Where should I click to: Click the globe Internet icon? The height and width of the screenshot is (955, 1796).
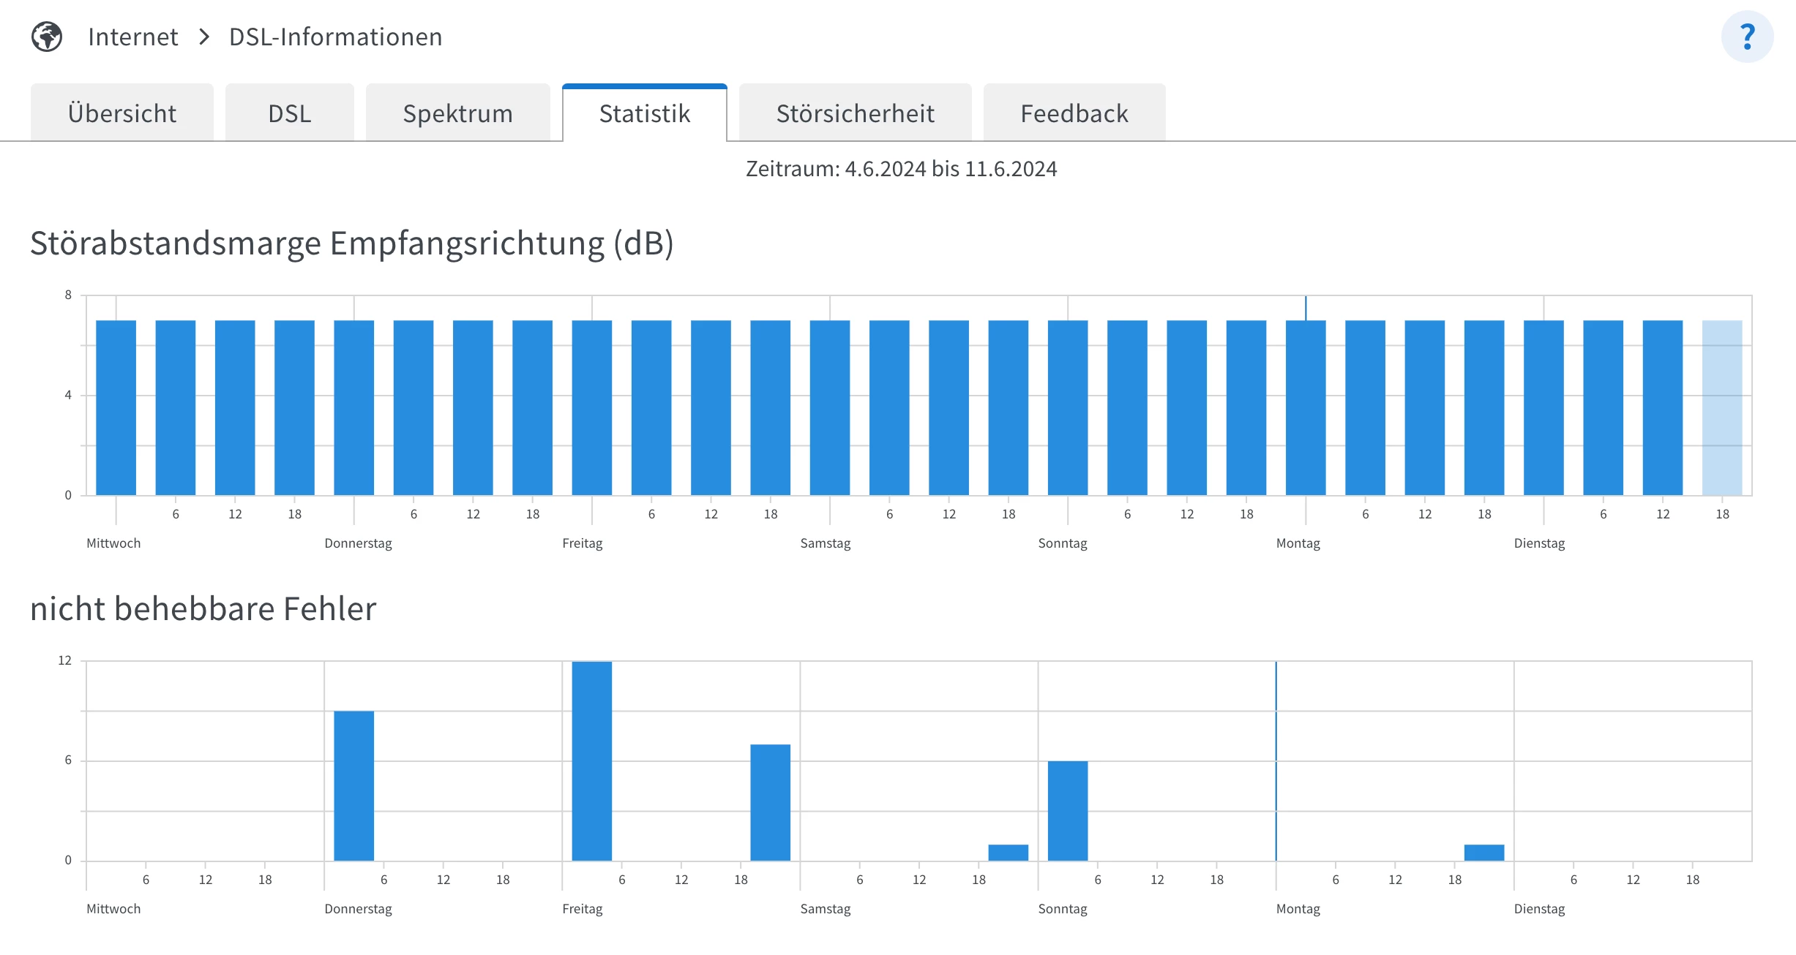point(47,37)
